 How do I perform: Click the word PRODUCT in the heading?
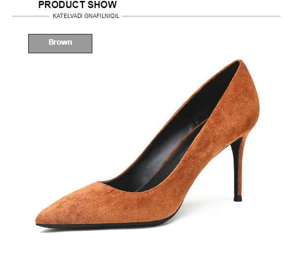click(61, 5)
